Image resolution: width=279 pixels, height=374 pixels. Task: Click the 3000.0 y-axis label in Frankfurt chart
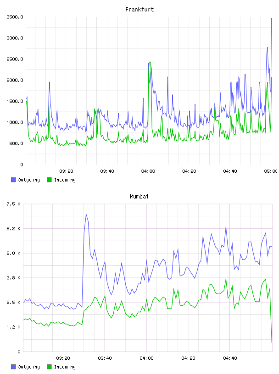tap(15, 38)
